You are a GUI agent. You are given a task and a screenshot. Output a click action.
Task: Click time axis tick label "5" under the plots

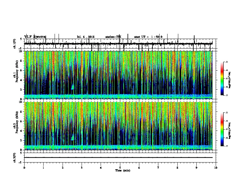click(120, 168)
